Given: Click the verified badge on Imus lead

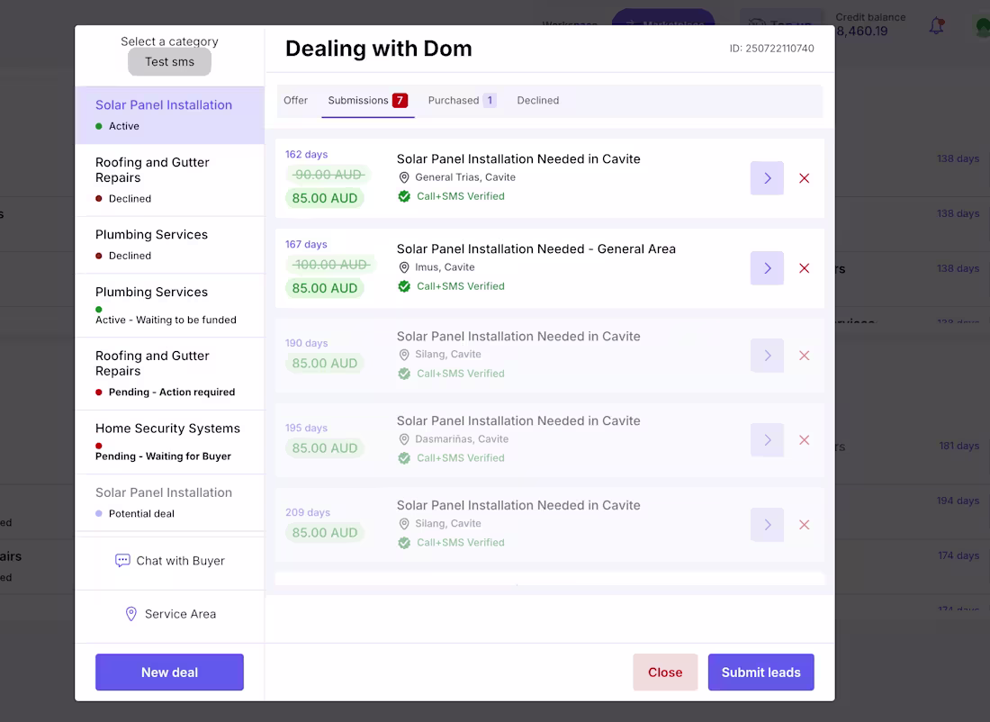Looking at the screenshot, I should coord(404,286).
